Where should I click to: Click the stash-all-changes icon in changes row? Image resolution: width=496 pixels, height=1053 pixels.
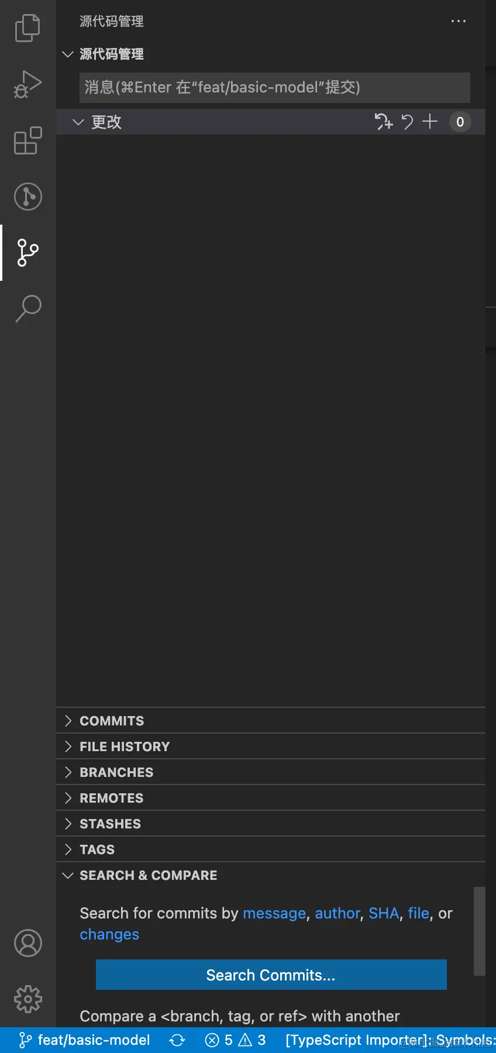click(383, 122)
